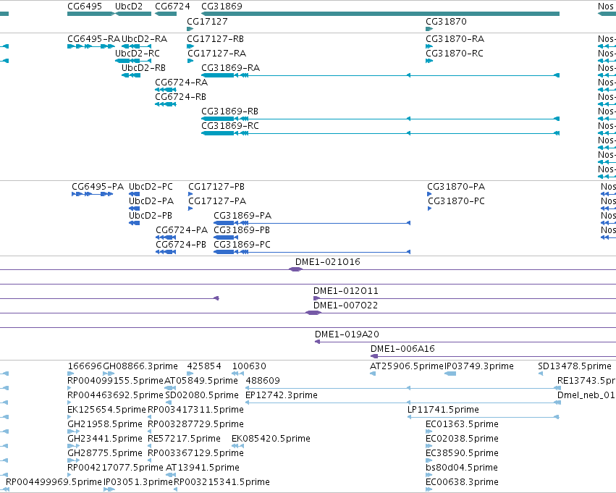616x493 pixels.
Task: Select the thick CG31869 gene bar
Action: click(380, 14)
